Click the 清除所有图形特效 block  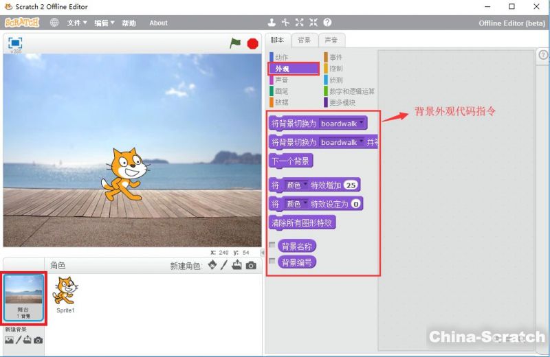pyautogui.click(x=302, y=223)
